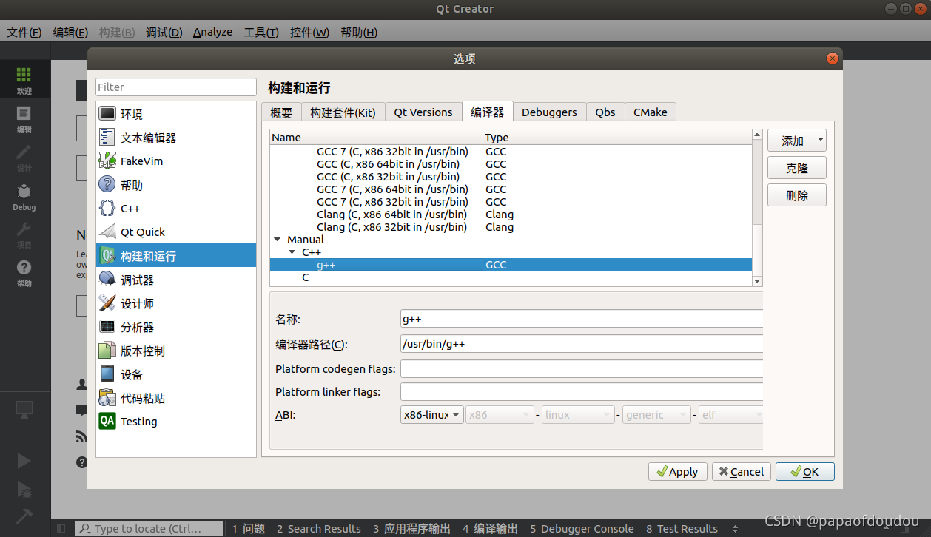Image resolution: width=931 pixels, height=537 pixels.
Task: Select Testing options category
Action: click(176, 422)
